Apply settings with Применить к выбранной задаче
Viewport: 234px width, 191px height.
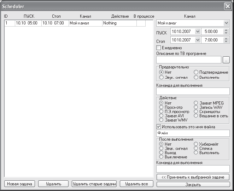point(193,177)
